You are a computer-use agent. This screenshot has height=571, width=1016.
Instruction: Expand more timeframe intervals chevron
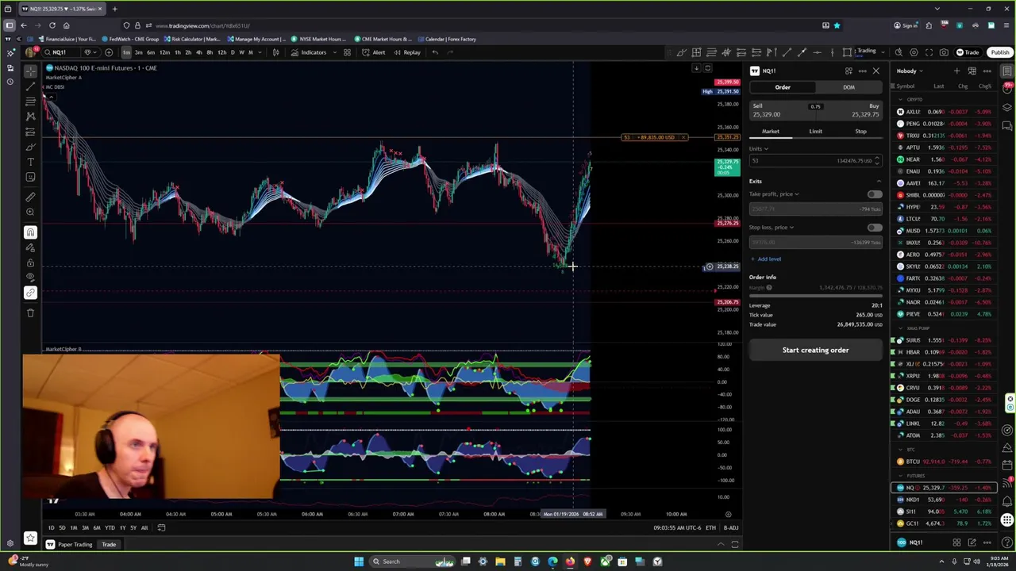[x=261, y=52]
